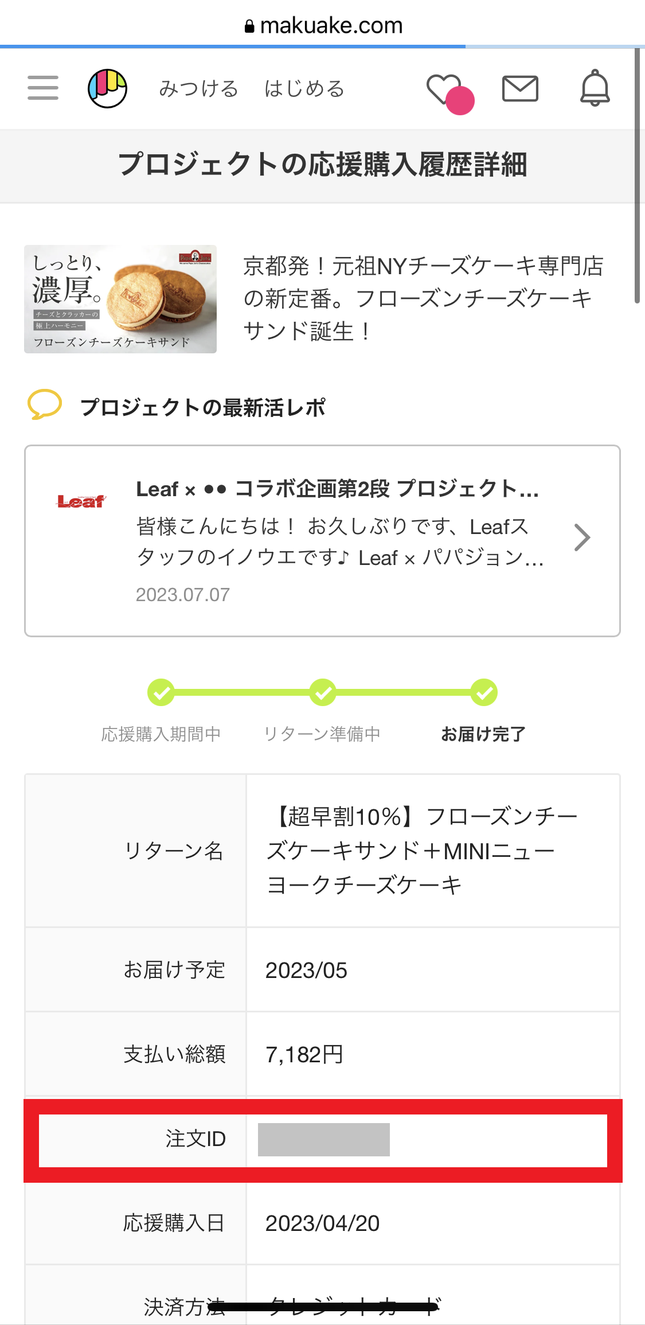Open the messages envelope icon

point(520,89)
